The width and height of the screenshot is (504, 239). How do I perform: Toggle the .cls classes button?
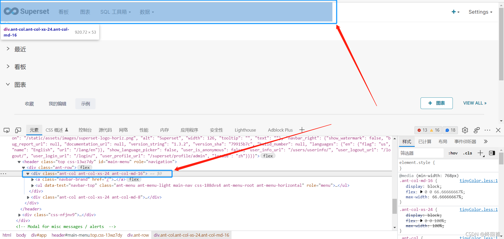468,153
